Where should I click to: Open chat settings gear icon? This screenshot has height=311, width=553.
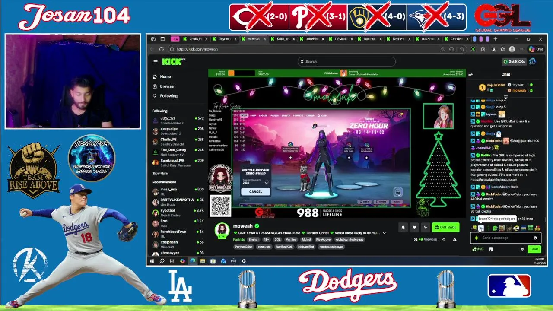point(522,249)
